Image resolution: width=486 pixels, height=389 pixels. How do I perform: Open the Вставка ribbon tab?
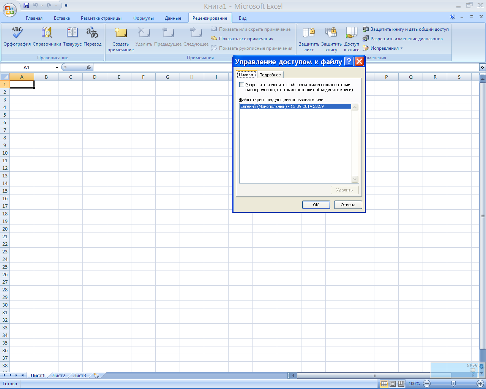tap(62, 18)
